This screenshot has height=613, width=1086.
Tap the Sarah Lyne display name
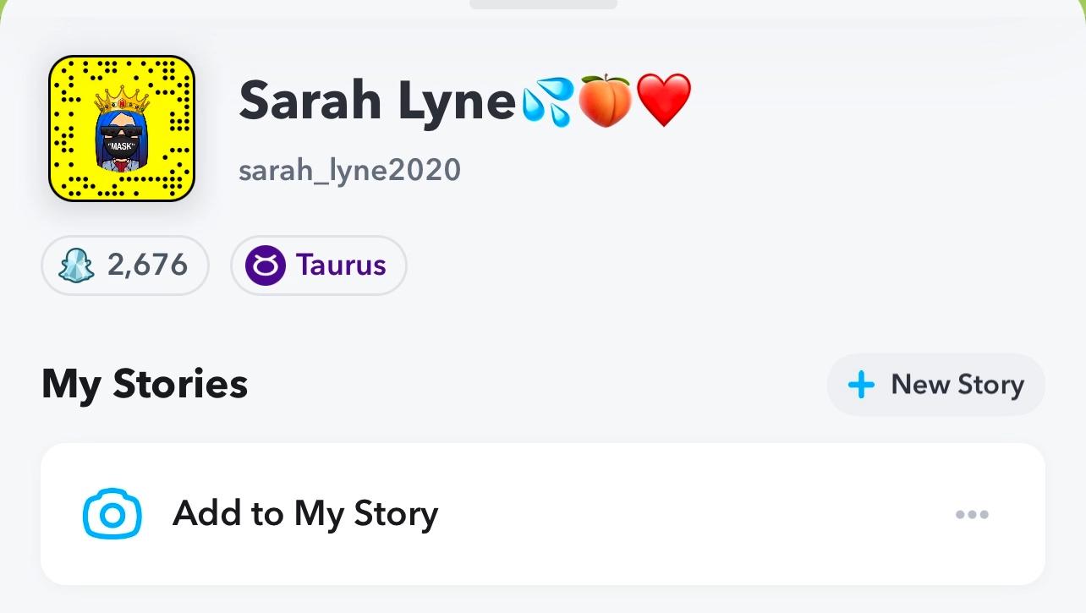point(376,101)
